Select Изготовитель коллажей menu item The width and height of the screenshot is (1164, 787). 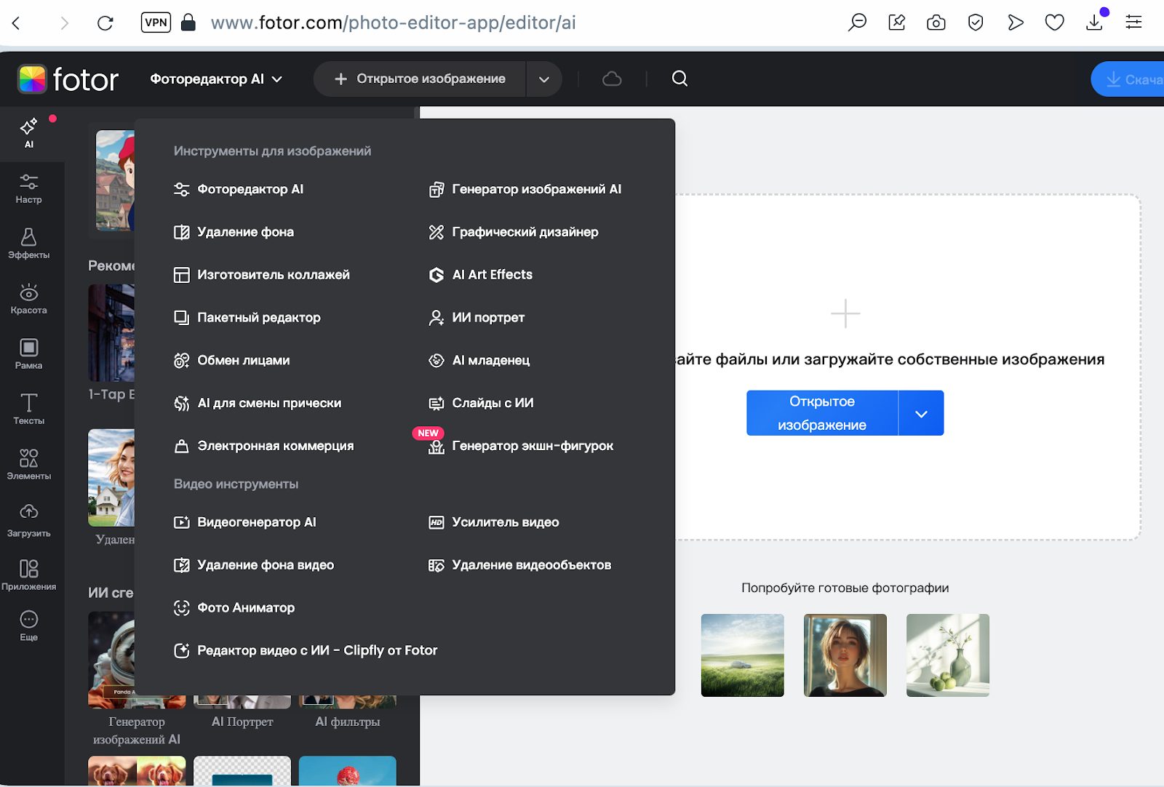coord(262,275)
